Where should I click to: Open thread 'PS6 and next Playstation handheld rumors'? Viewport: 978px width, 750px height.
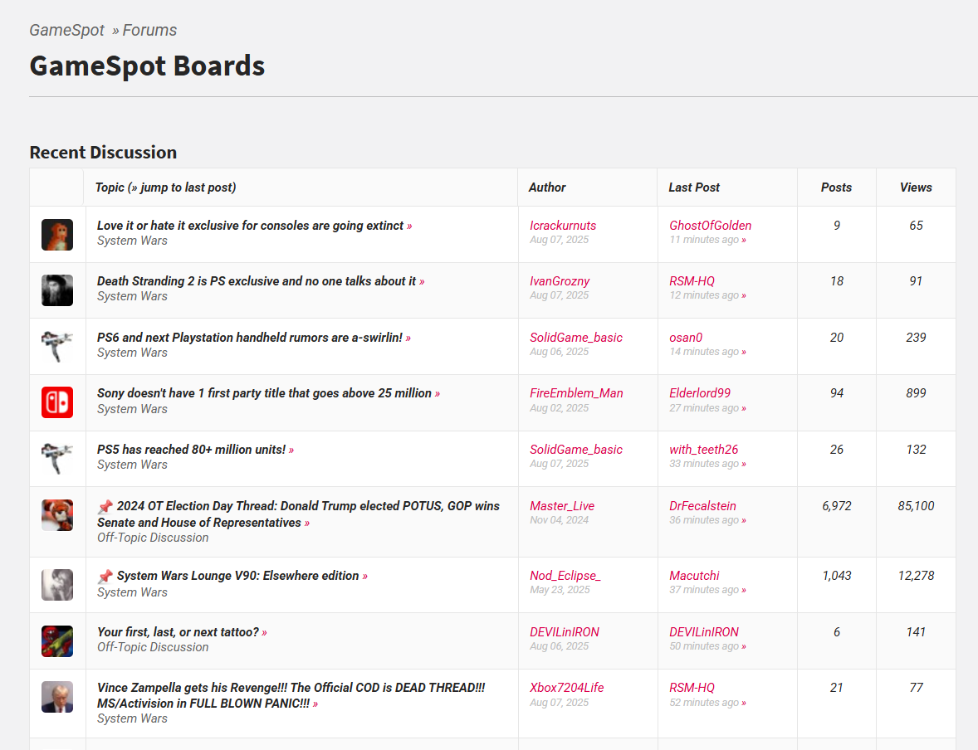(250, 338)
